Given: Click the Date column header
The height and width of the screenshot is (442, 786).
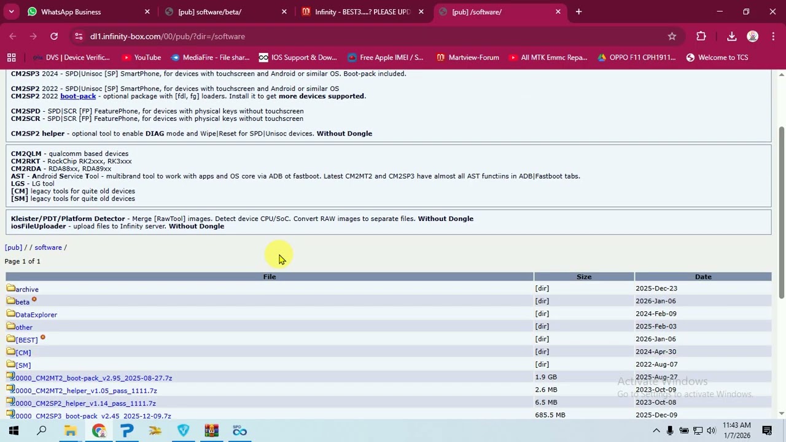Looking at the screenshot, I should pyautogui.click(x=703, y=277).
